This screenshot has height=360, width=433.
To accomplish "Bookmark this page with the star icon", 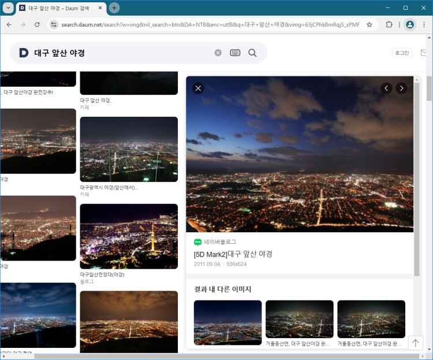I will [369, 25].
